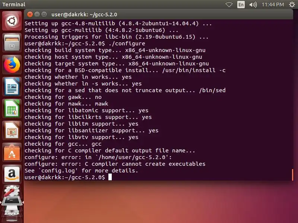Viewport: 298px width, 223px height.
Task: Click 'checking for gawk... no' line
Action: point(63,97)
